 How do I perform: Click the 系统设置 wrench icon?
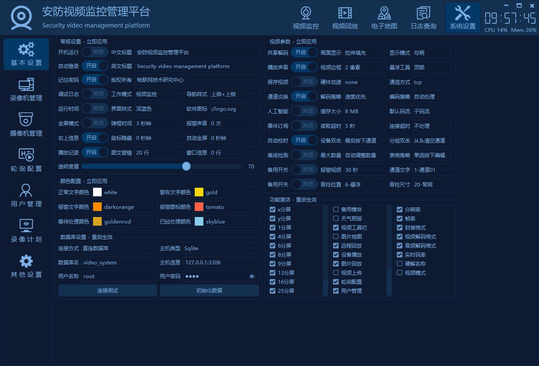(x=463, y=13)
